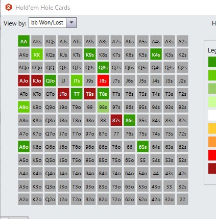
Task: Click the J9s cell
Action: pyautogui.click(x=90, y=81)
